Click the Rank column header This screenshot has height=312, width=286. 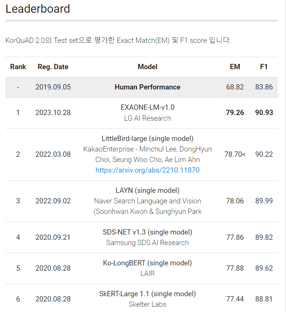pyautogui.click(x=18, y=67)
